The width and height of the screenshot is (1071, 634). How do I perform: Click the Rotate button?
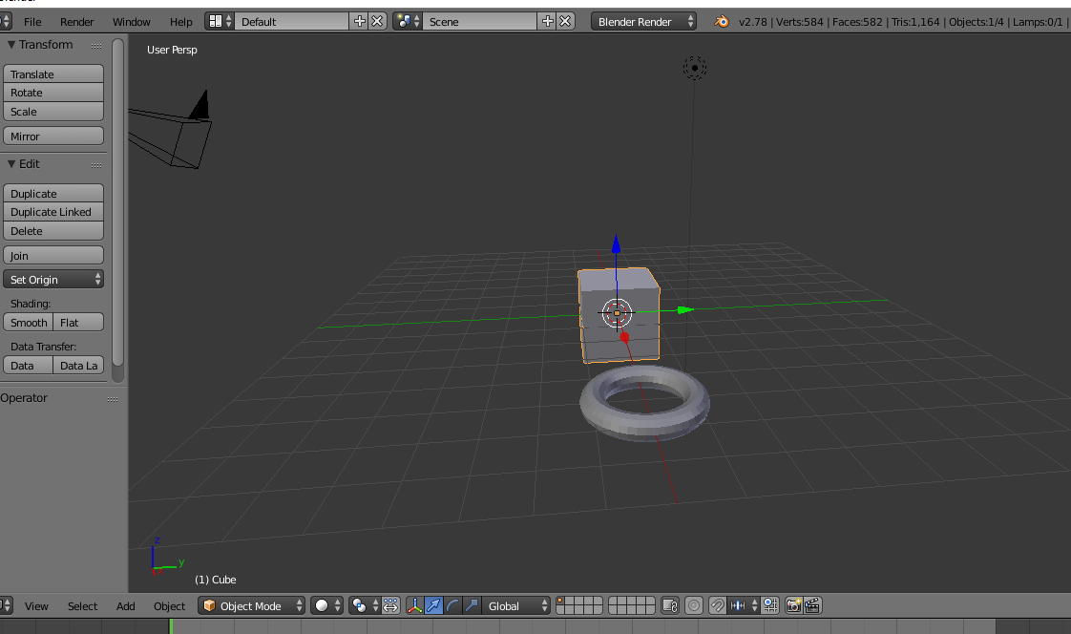click(53, 93)
